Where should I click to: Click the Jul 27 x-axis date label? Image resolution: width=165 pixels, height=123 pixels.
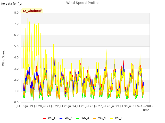tap(98, 106)
